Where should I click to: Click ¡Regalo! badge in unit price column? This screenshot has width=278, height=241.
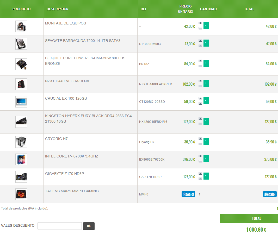[188, 194]
